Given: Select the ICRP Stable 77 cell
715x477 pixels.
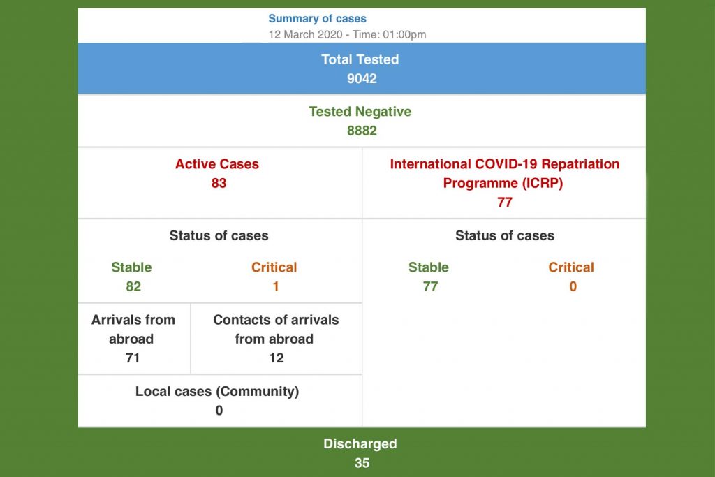Looking at the screenshot, I should (429, 277).
